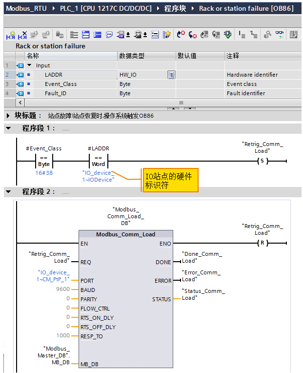Collapse 程序段 2 network
The height and width of the screenshot is (373, 303).
(x=8, y=192)
